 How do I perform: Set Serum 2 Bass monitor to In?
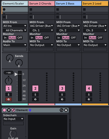coord(59,38)
